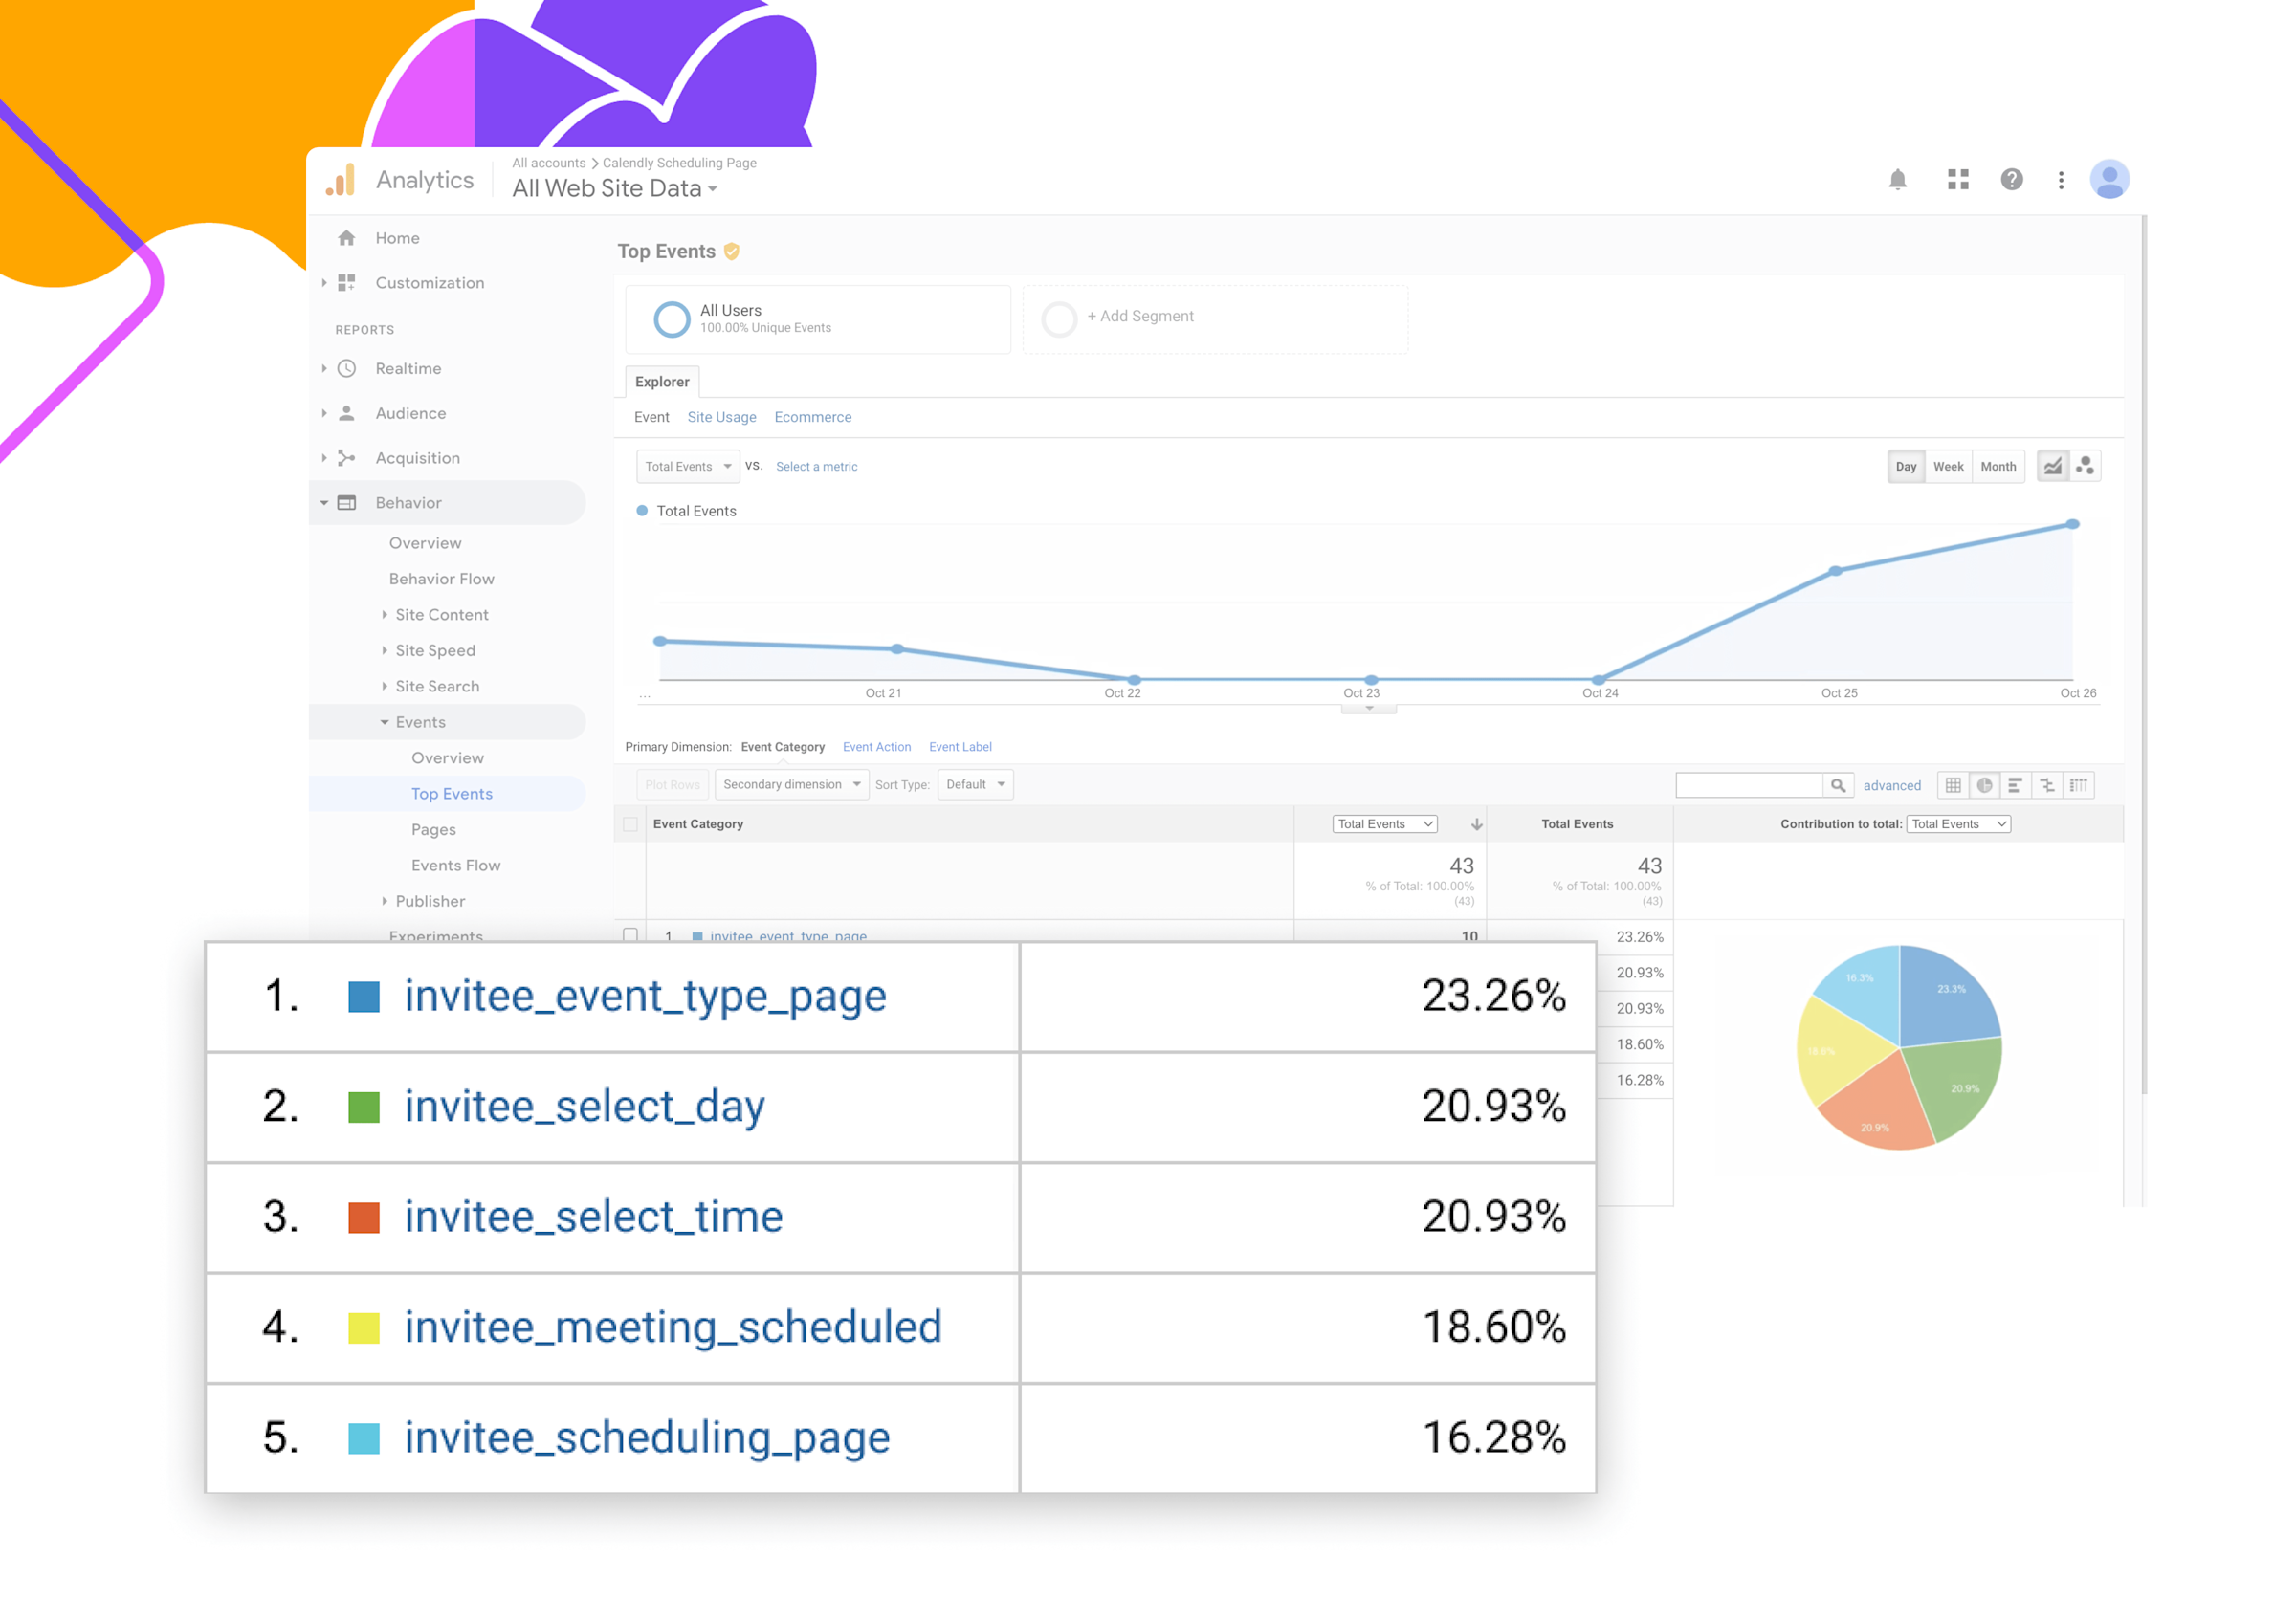Switch to motion chart view

[x=2084, y=466]
